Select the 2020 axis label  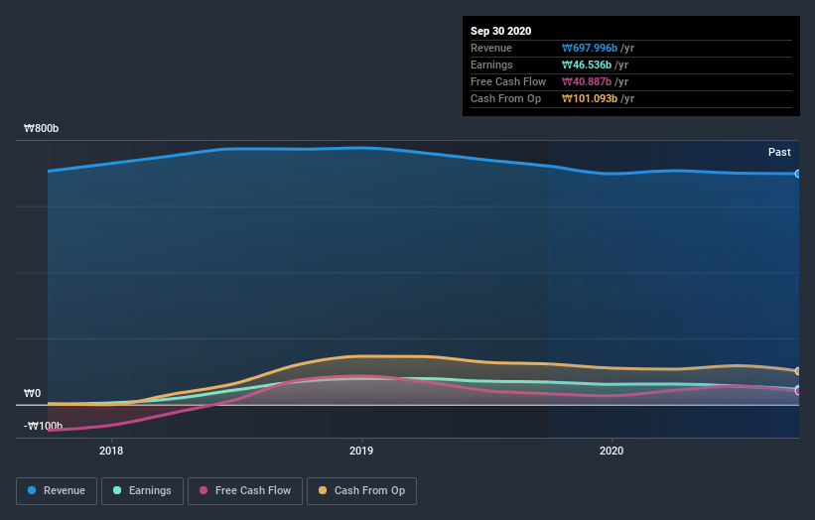pos(611,451)
